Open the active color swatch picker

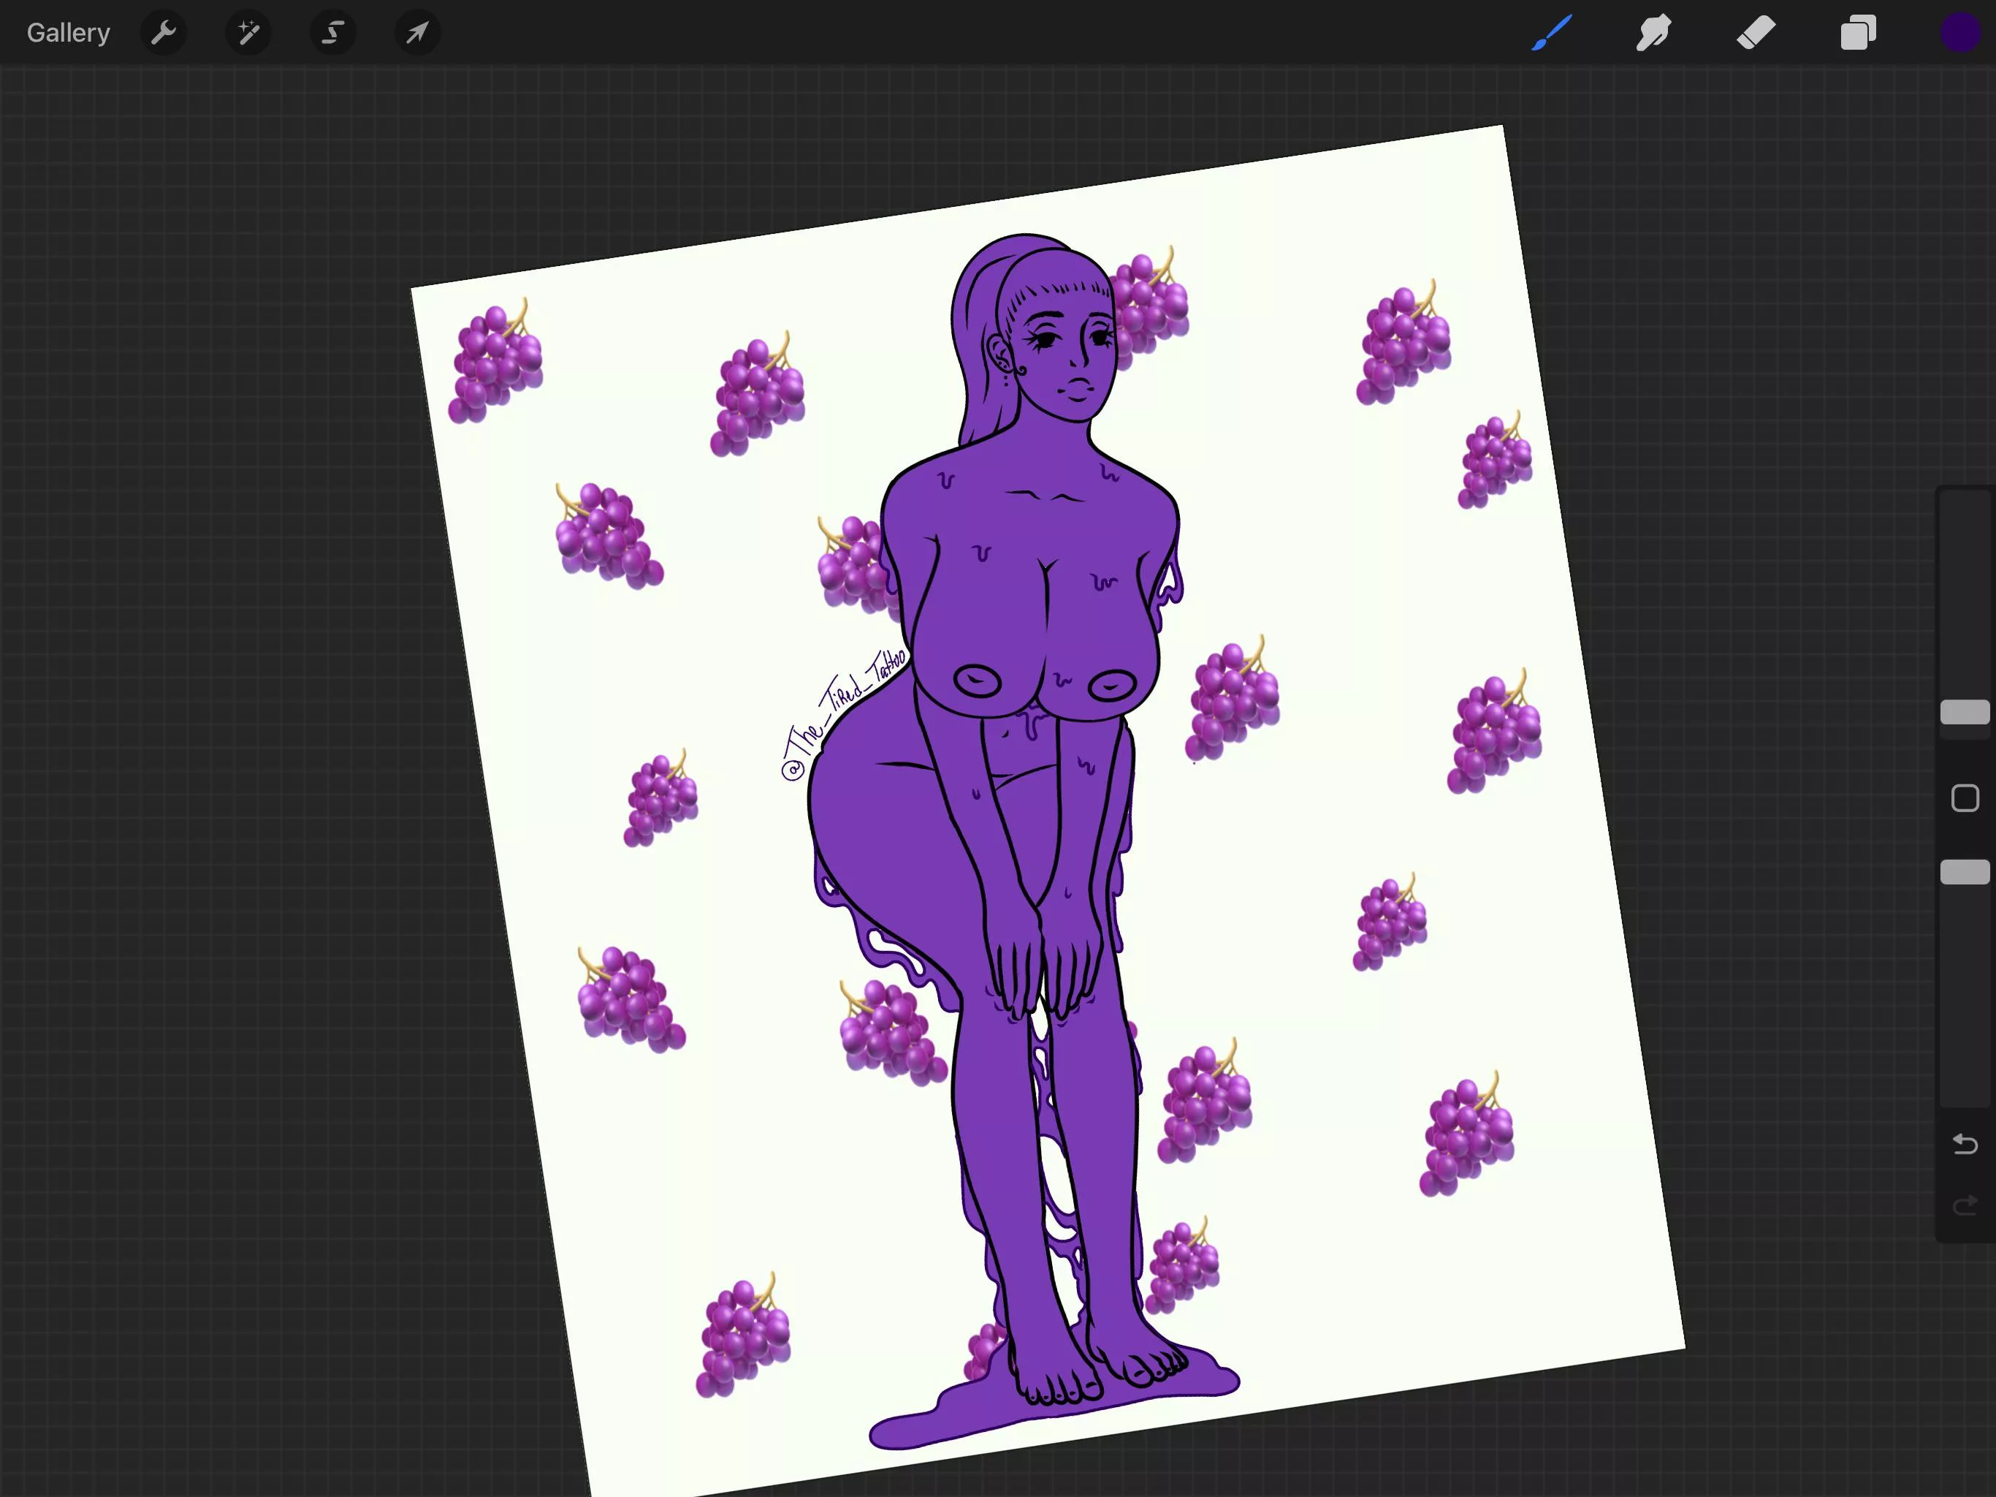[1959, 32]
